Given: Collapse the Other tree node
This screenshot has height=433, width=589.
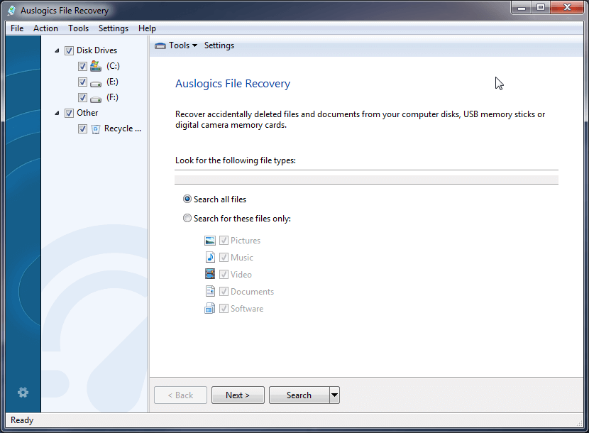Looking at the screenshot, I should coord(57,113).
